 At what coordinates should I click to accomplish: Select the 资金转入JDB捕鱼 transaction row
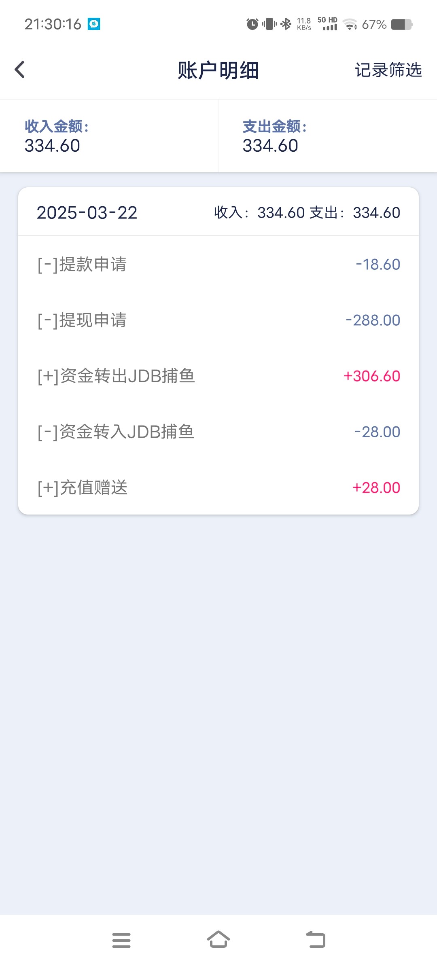(218, 432)
